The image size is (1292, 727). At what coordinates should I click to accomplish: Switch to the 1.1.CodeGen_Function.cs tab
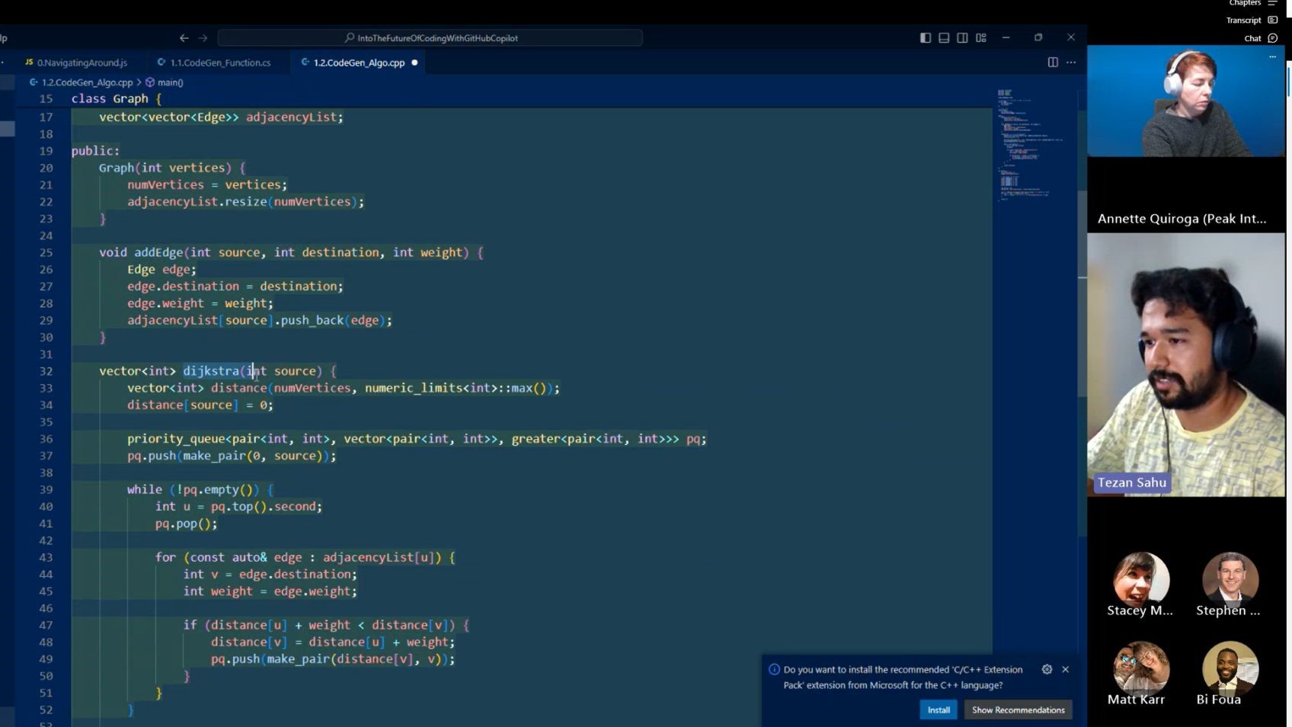click(214, 62)
